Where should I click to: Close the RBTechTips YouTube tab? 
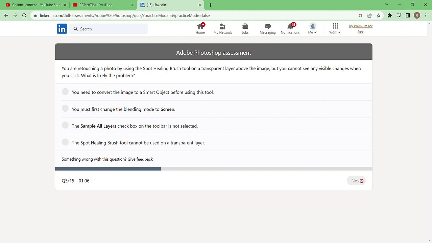click(133, 5)
